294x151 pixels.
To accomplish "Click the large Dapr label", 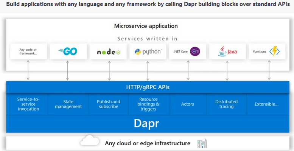I will 147,123.
